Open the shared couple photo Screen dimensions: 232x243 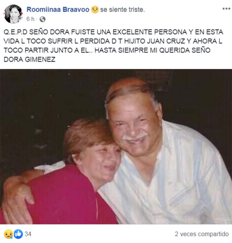116,147
